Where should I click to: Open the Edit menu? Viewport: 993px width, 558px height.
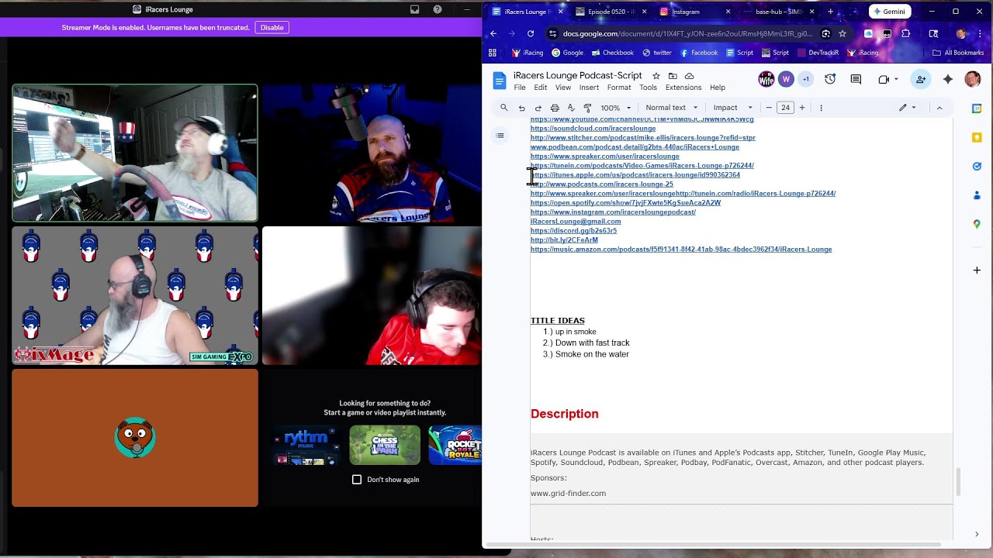541,88
